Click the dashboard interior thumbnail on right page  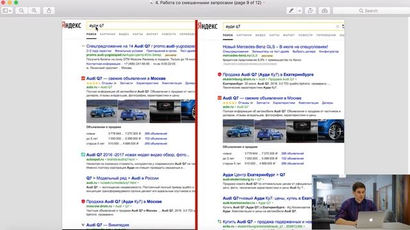point(302,131)
